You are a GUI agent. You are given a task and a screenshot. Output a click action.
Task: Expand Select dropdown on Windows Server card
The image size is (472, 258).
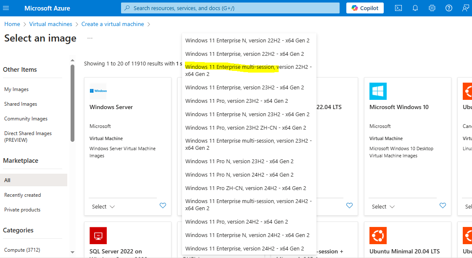coord(103,207)
